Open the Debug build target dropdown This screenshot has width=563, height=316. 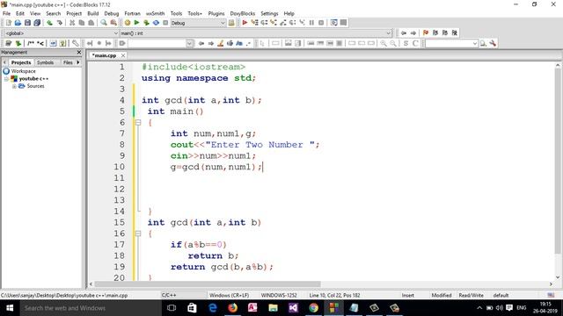coord(198,23)
